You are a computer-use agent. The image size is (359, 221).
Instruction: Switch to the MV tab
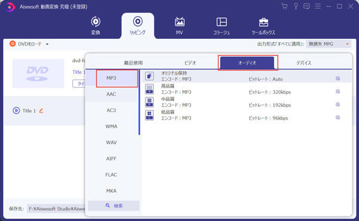180,26
